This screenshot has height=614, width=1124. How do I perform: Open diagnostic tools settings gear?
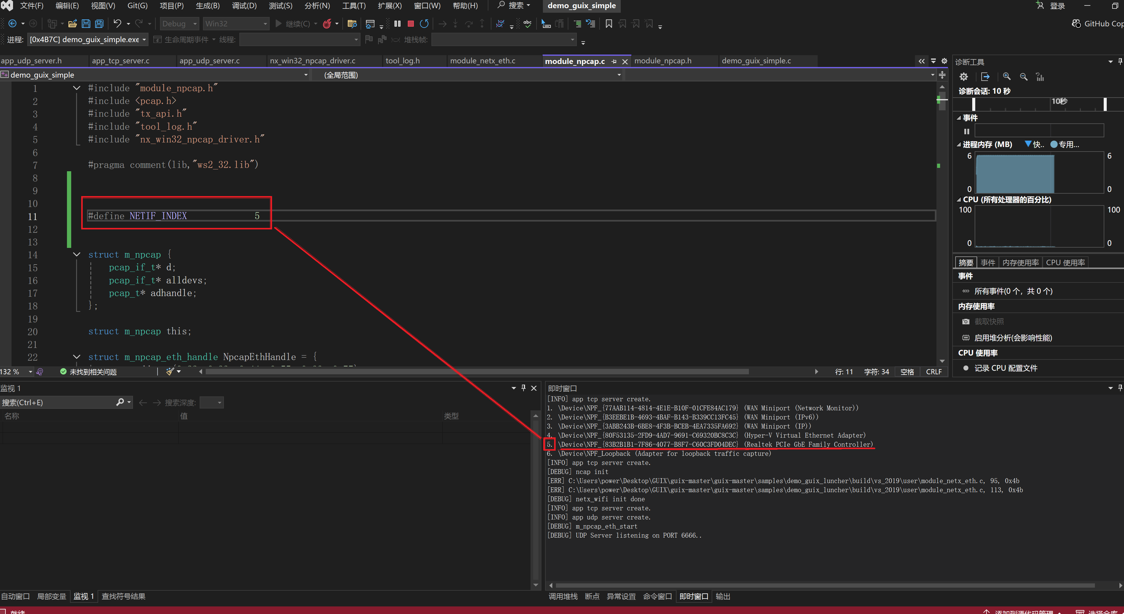(x=963, y=77)
